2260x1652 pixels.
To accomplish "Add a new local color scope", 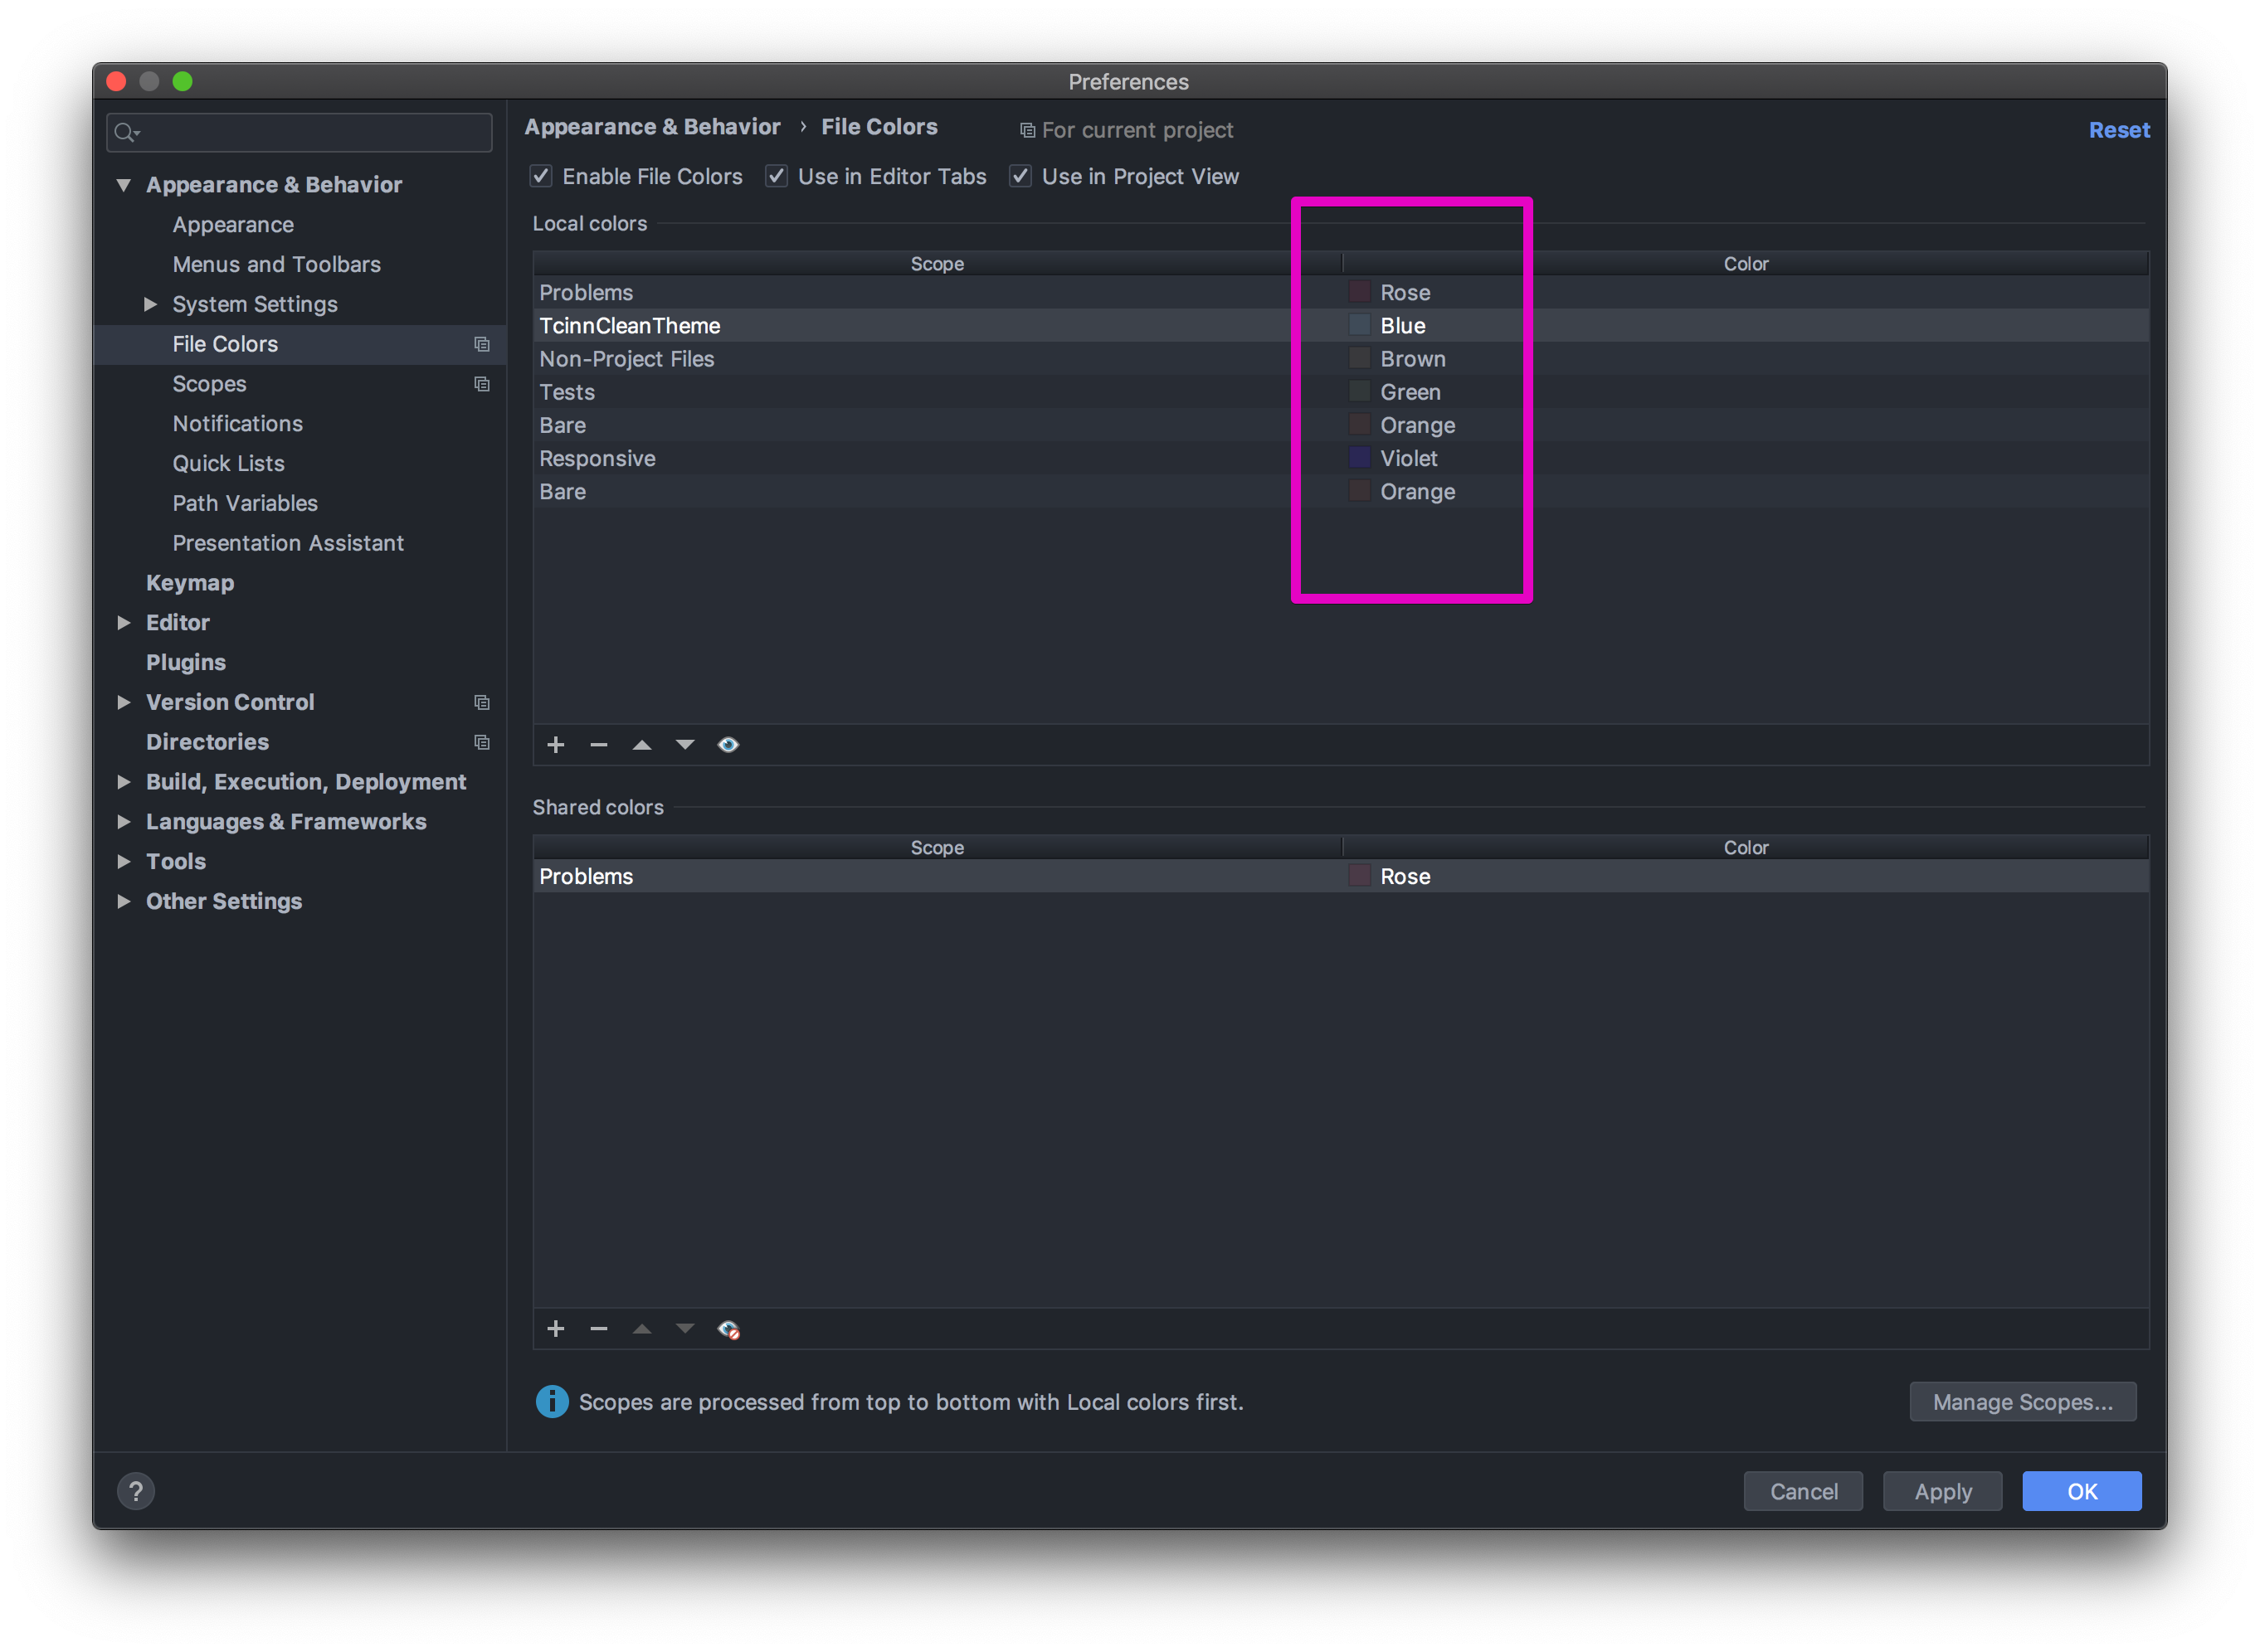I will coord(556,744).
